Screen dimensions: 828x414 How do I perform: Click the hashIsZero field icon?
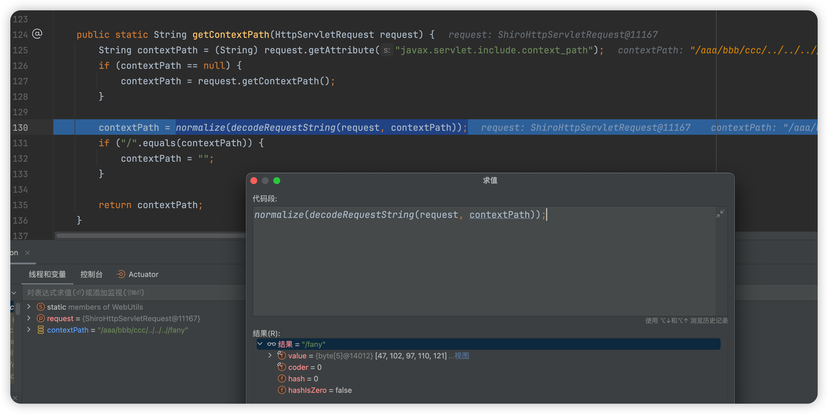pyautogui.click(x=282, y=390)
